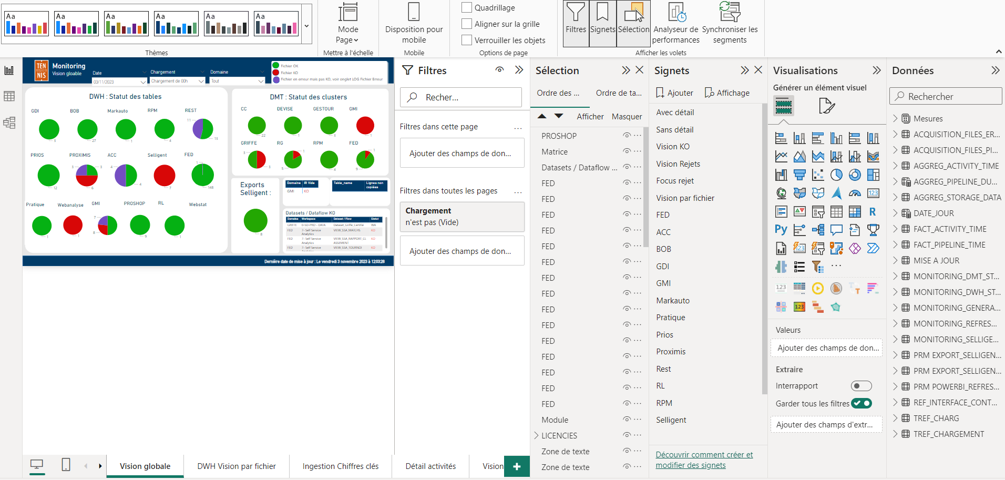Switch to mobile layout icon at bottom

[66, 465]
